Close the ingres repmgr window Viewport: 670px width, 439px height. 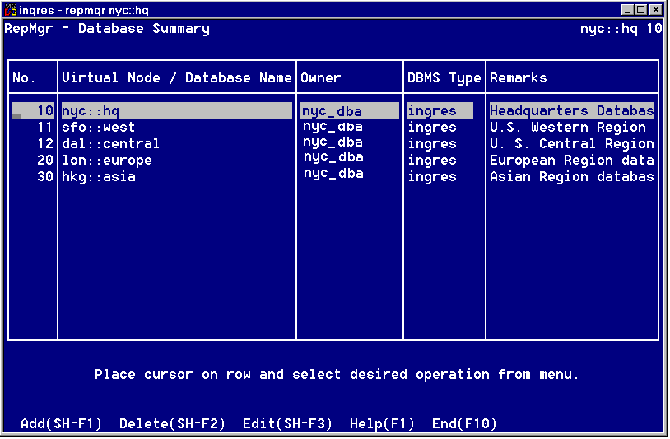(x=655, y=10)
